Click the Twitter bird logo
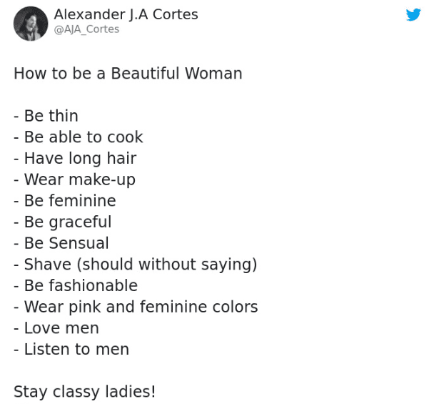Screen dimensions: 429x404 click(413, 15)
